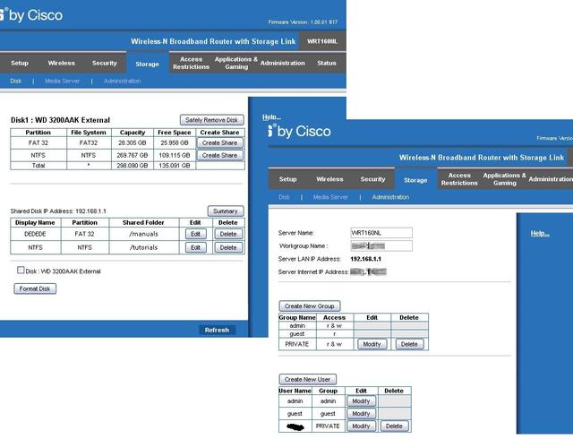
Task: Click the Disk sub-tab in the right window
Action: pos(284,197)
